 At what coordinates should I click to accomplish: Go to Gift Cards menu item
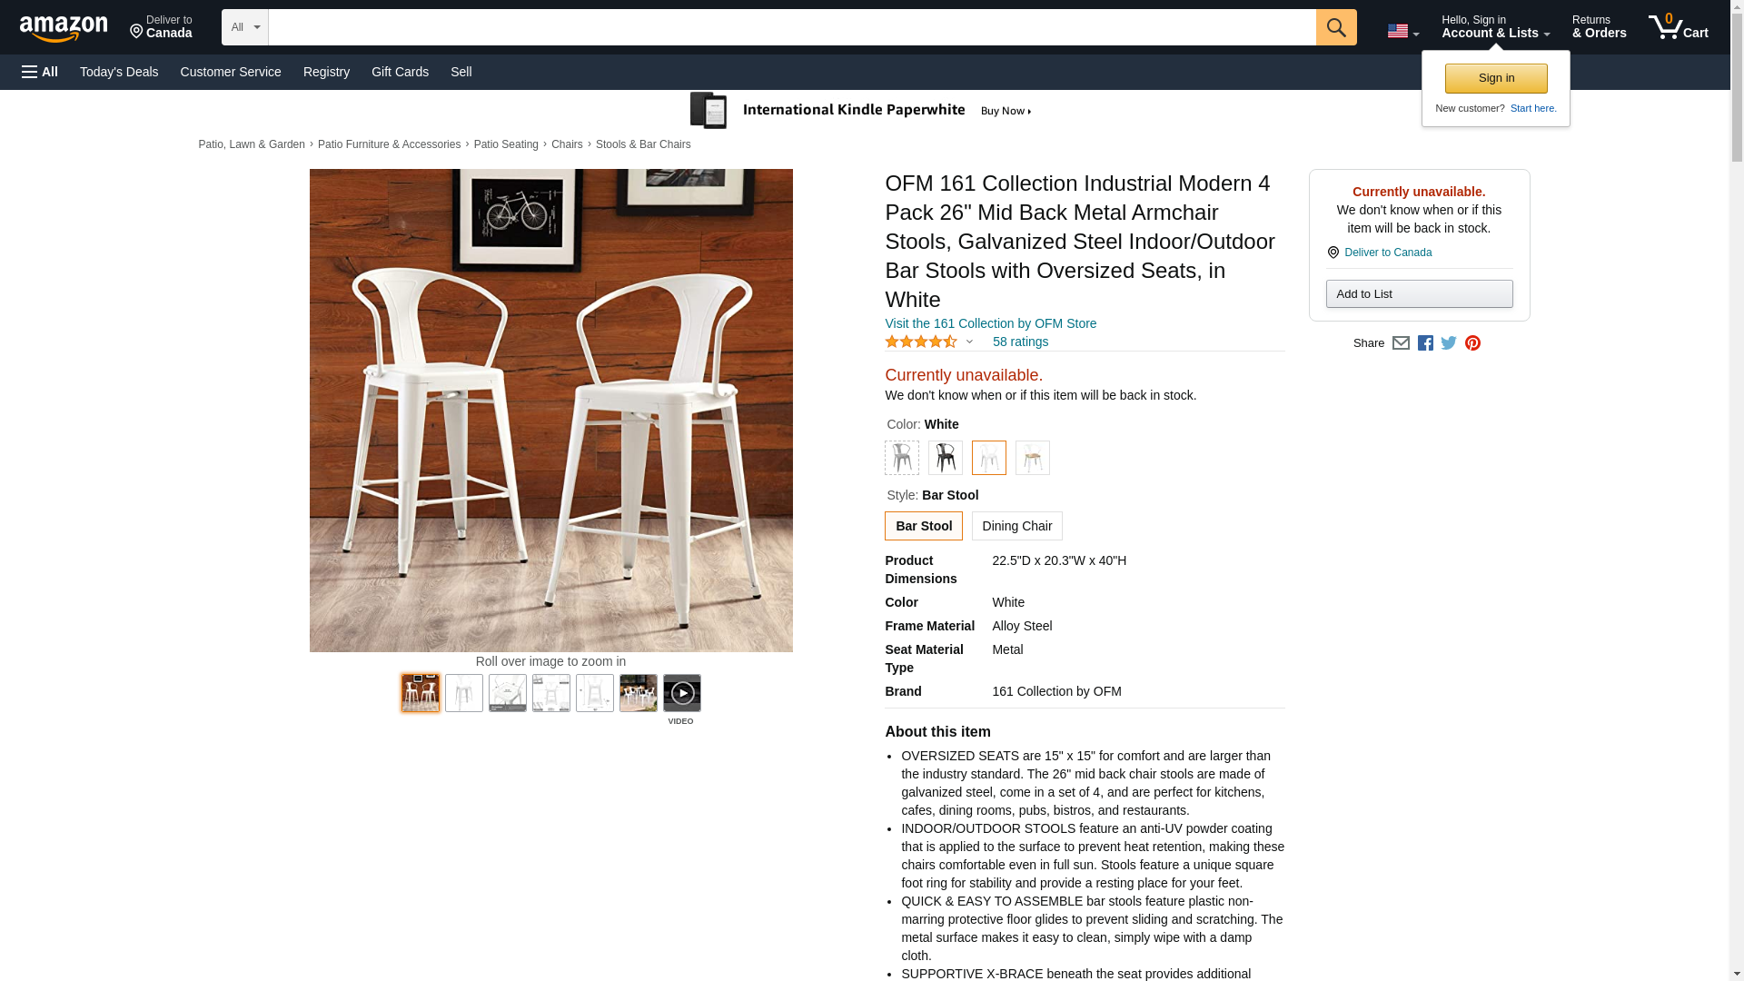[x=400, y=72]
